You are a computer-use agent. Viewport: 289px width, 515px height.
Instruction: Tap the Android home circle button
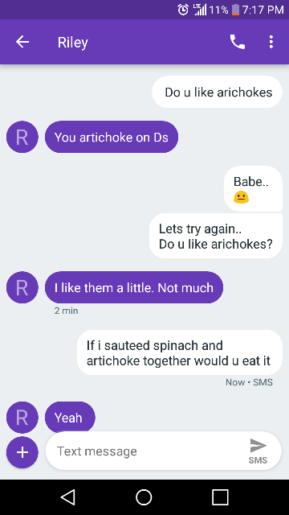144,497
